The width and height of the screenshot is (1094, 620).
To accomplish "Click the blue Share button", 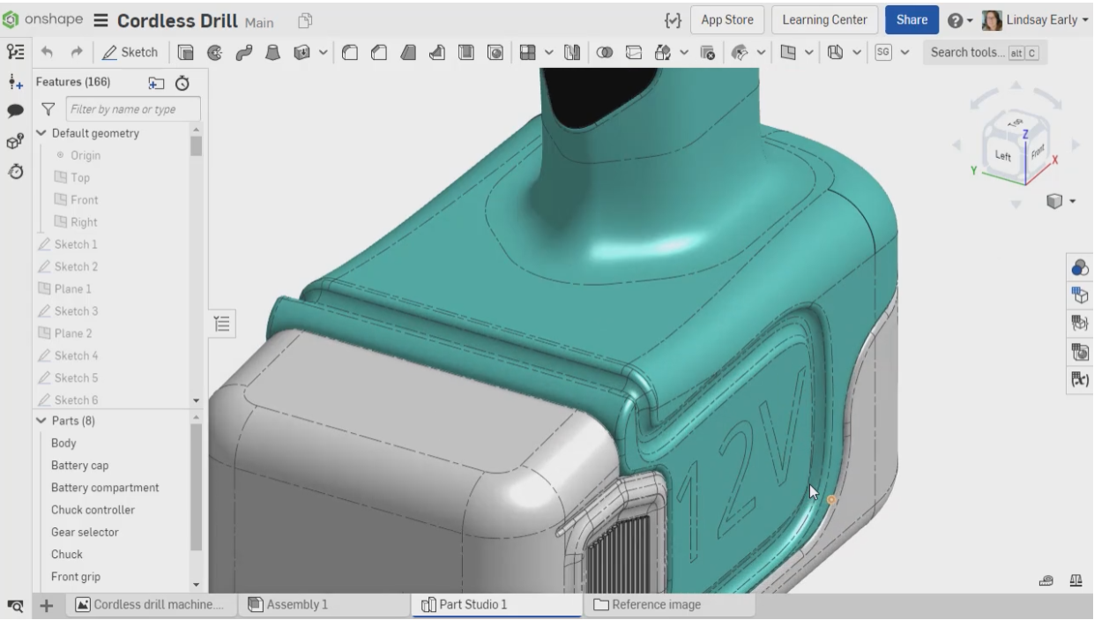I will click(x=912, y=20).
